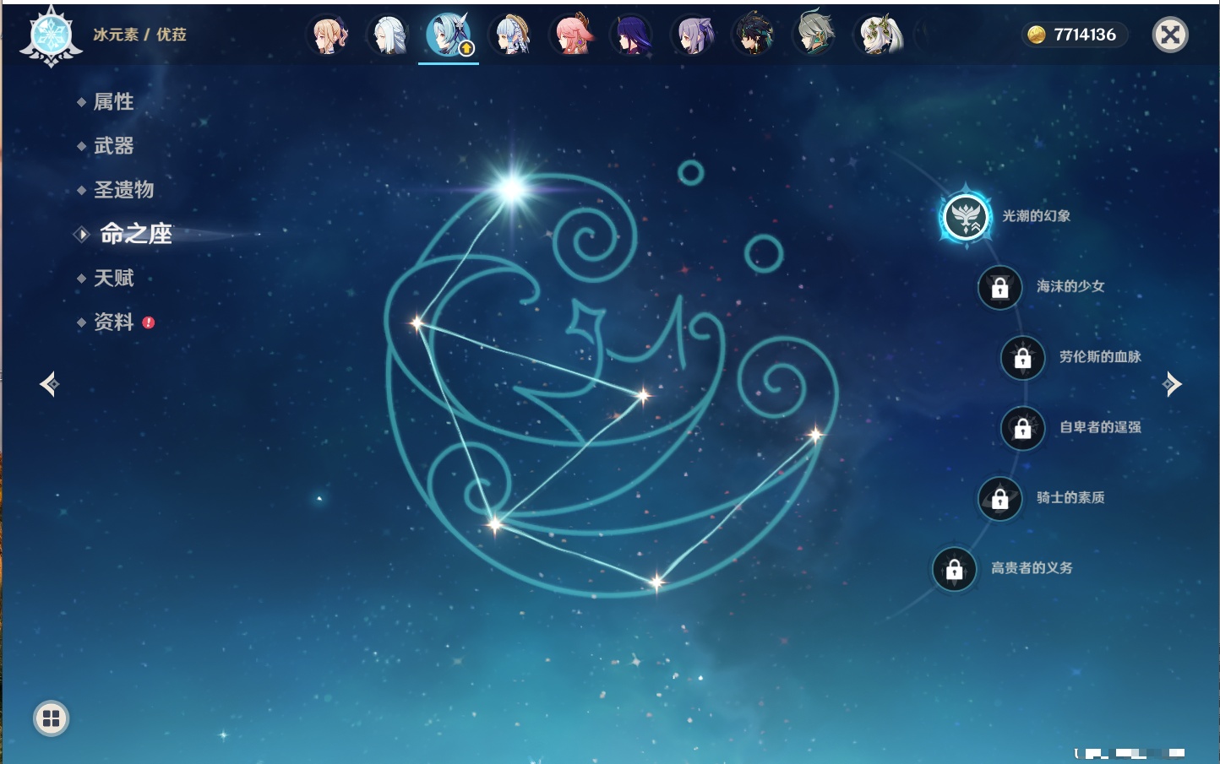
Task: Open the four-square grid menu button
Action: [51, 718]
